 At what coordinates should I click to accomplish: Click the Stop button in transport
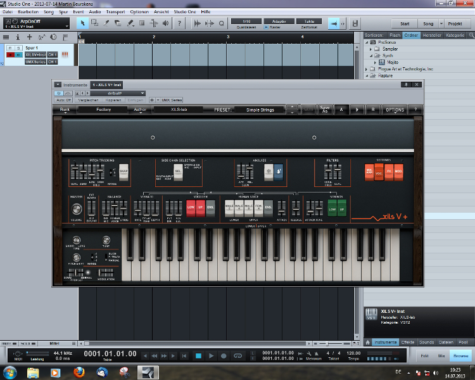coord(198,356)
